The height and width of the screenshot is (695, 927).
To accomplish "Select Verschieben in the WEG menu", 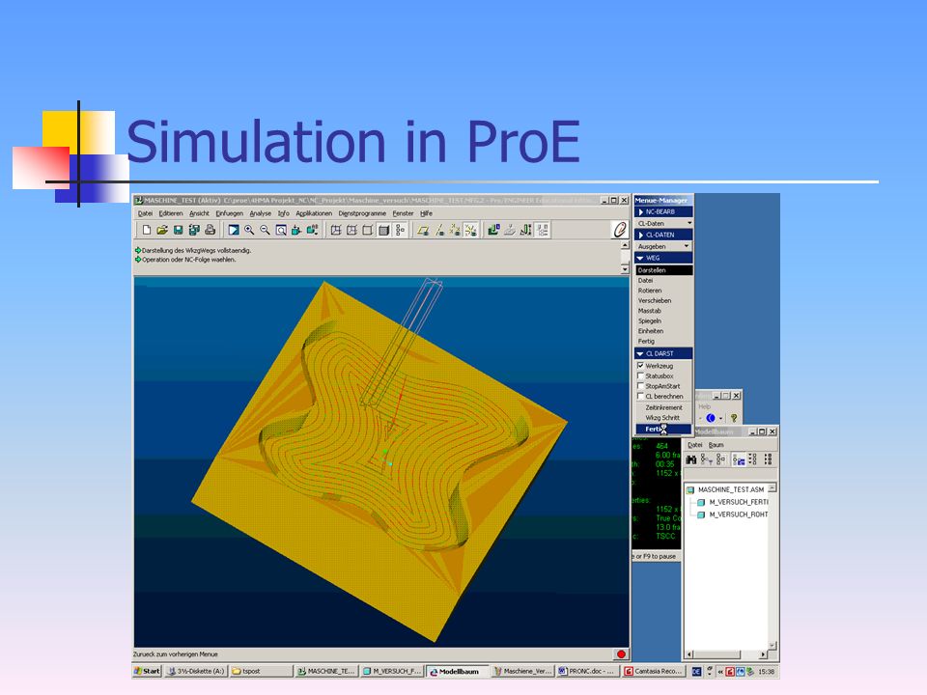I will click(655, 301).
